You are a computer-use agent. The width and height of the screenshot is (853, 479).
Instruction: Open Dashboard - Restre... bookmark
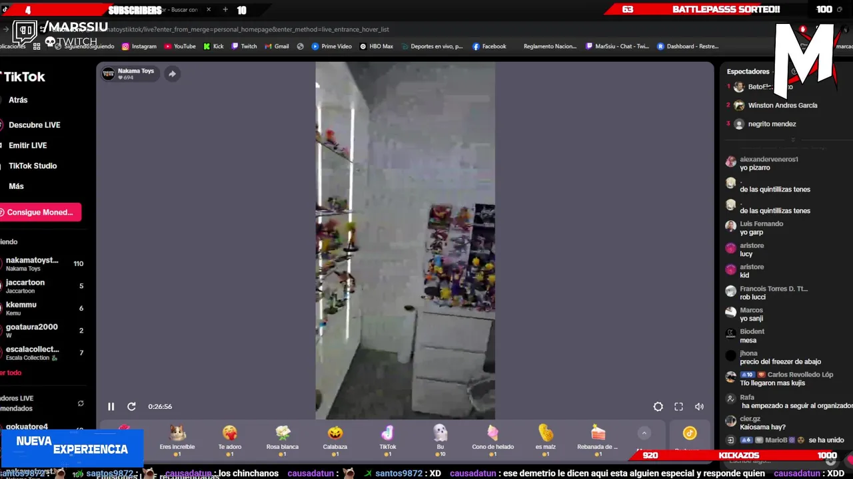688,47
